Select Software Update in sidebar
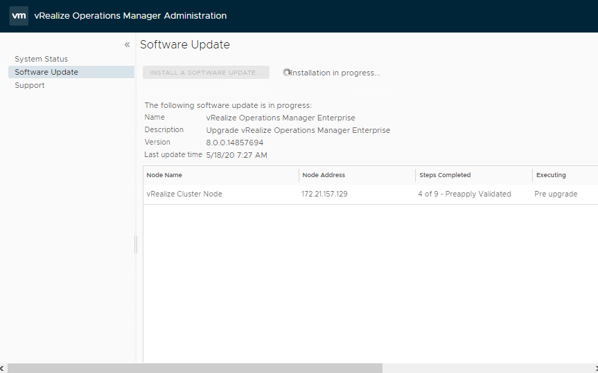The width and height of the screenshot is (598, 373). click(x=71, y=72)
